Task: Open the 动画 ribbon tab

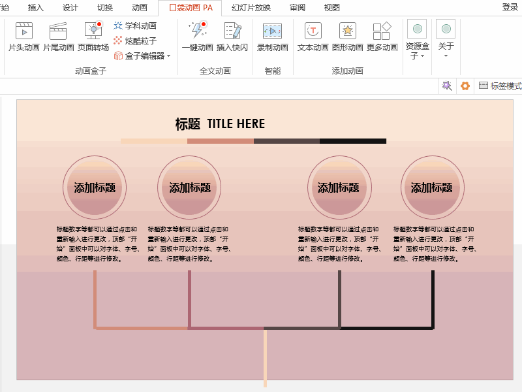Action: (140, 7)
